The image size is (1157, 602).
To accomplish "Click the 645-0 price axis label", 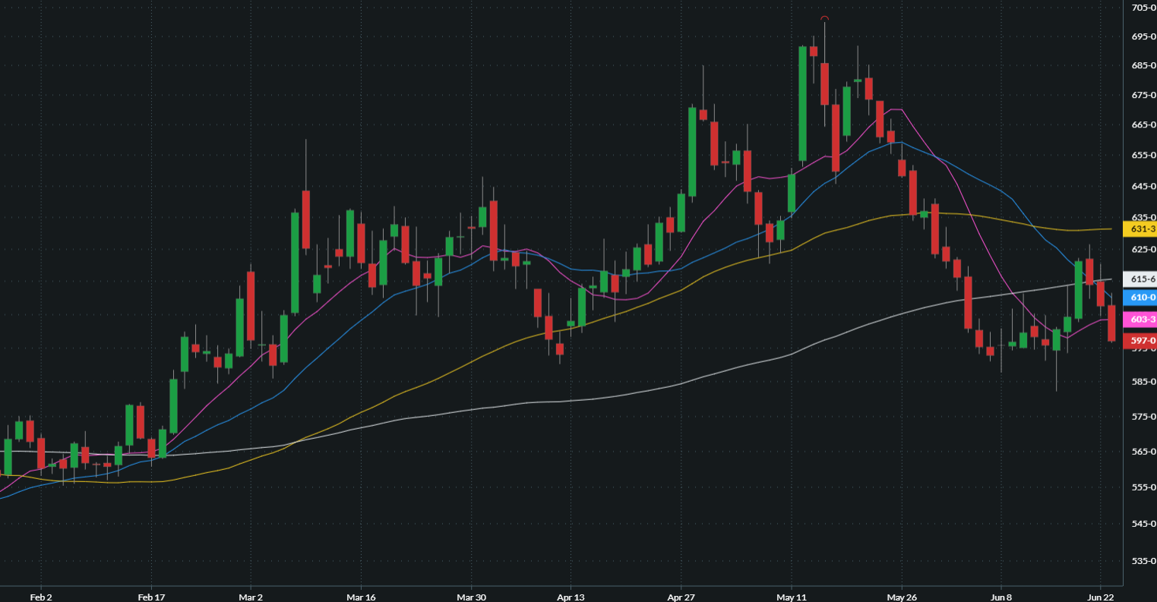I will pos(1143,186).
